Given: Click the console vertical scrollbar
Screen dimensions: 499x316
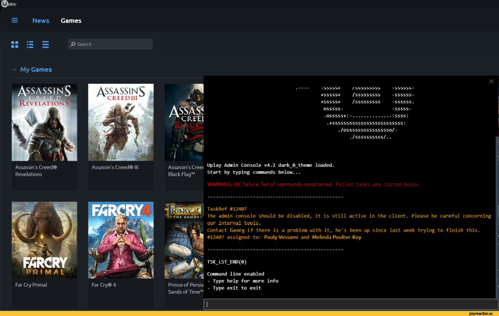Looking at the screenshot, I should pyautogui.click(x=498, y=216).
